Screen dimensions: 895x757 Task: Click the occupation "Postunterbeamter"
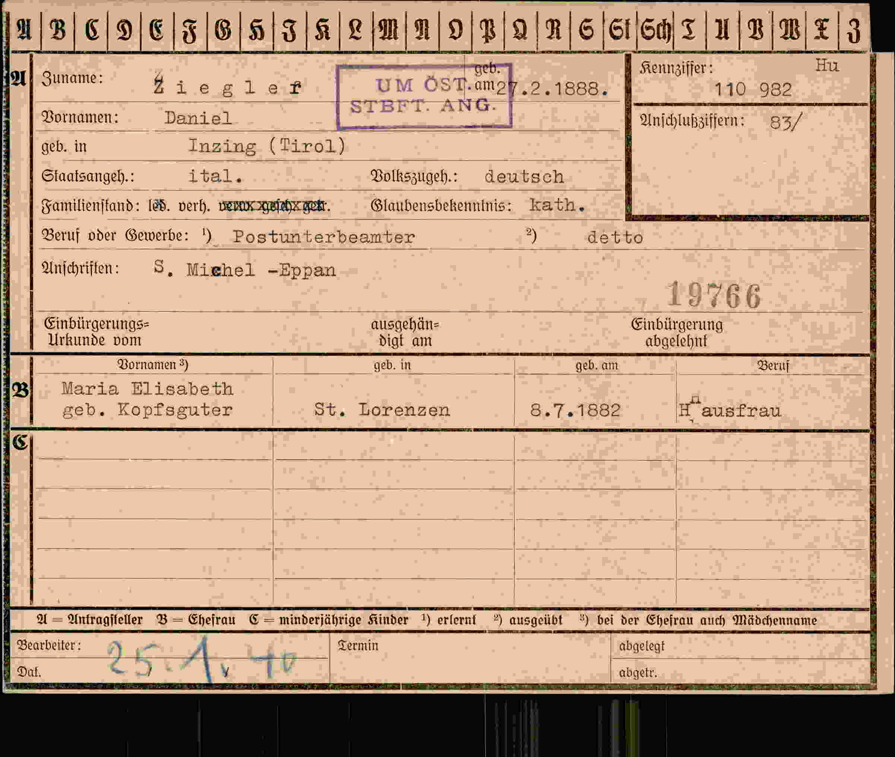324,237
